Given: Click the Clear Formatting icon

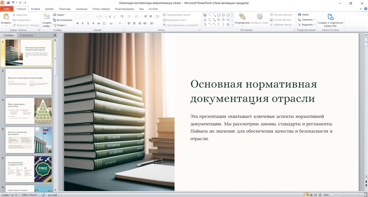Looking at the screenshot, I should 122,17.
